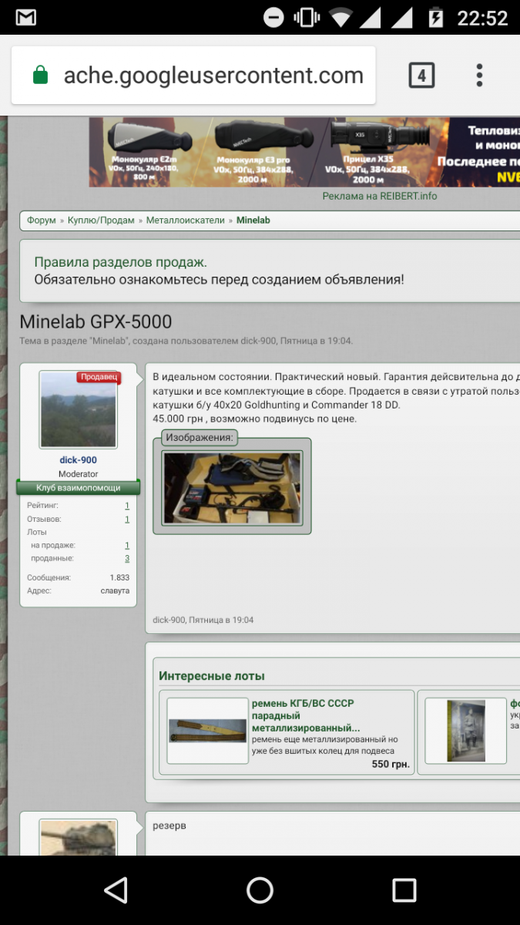Click the резерв reply text

tap(169, 826)
